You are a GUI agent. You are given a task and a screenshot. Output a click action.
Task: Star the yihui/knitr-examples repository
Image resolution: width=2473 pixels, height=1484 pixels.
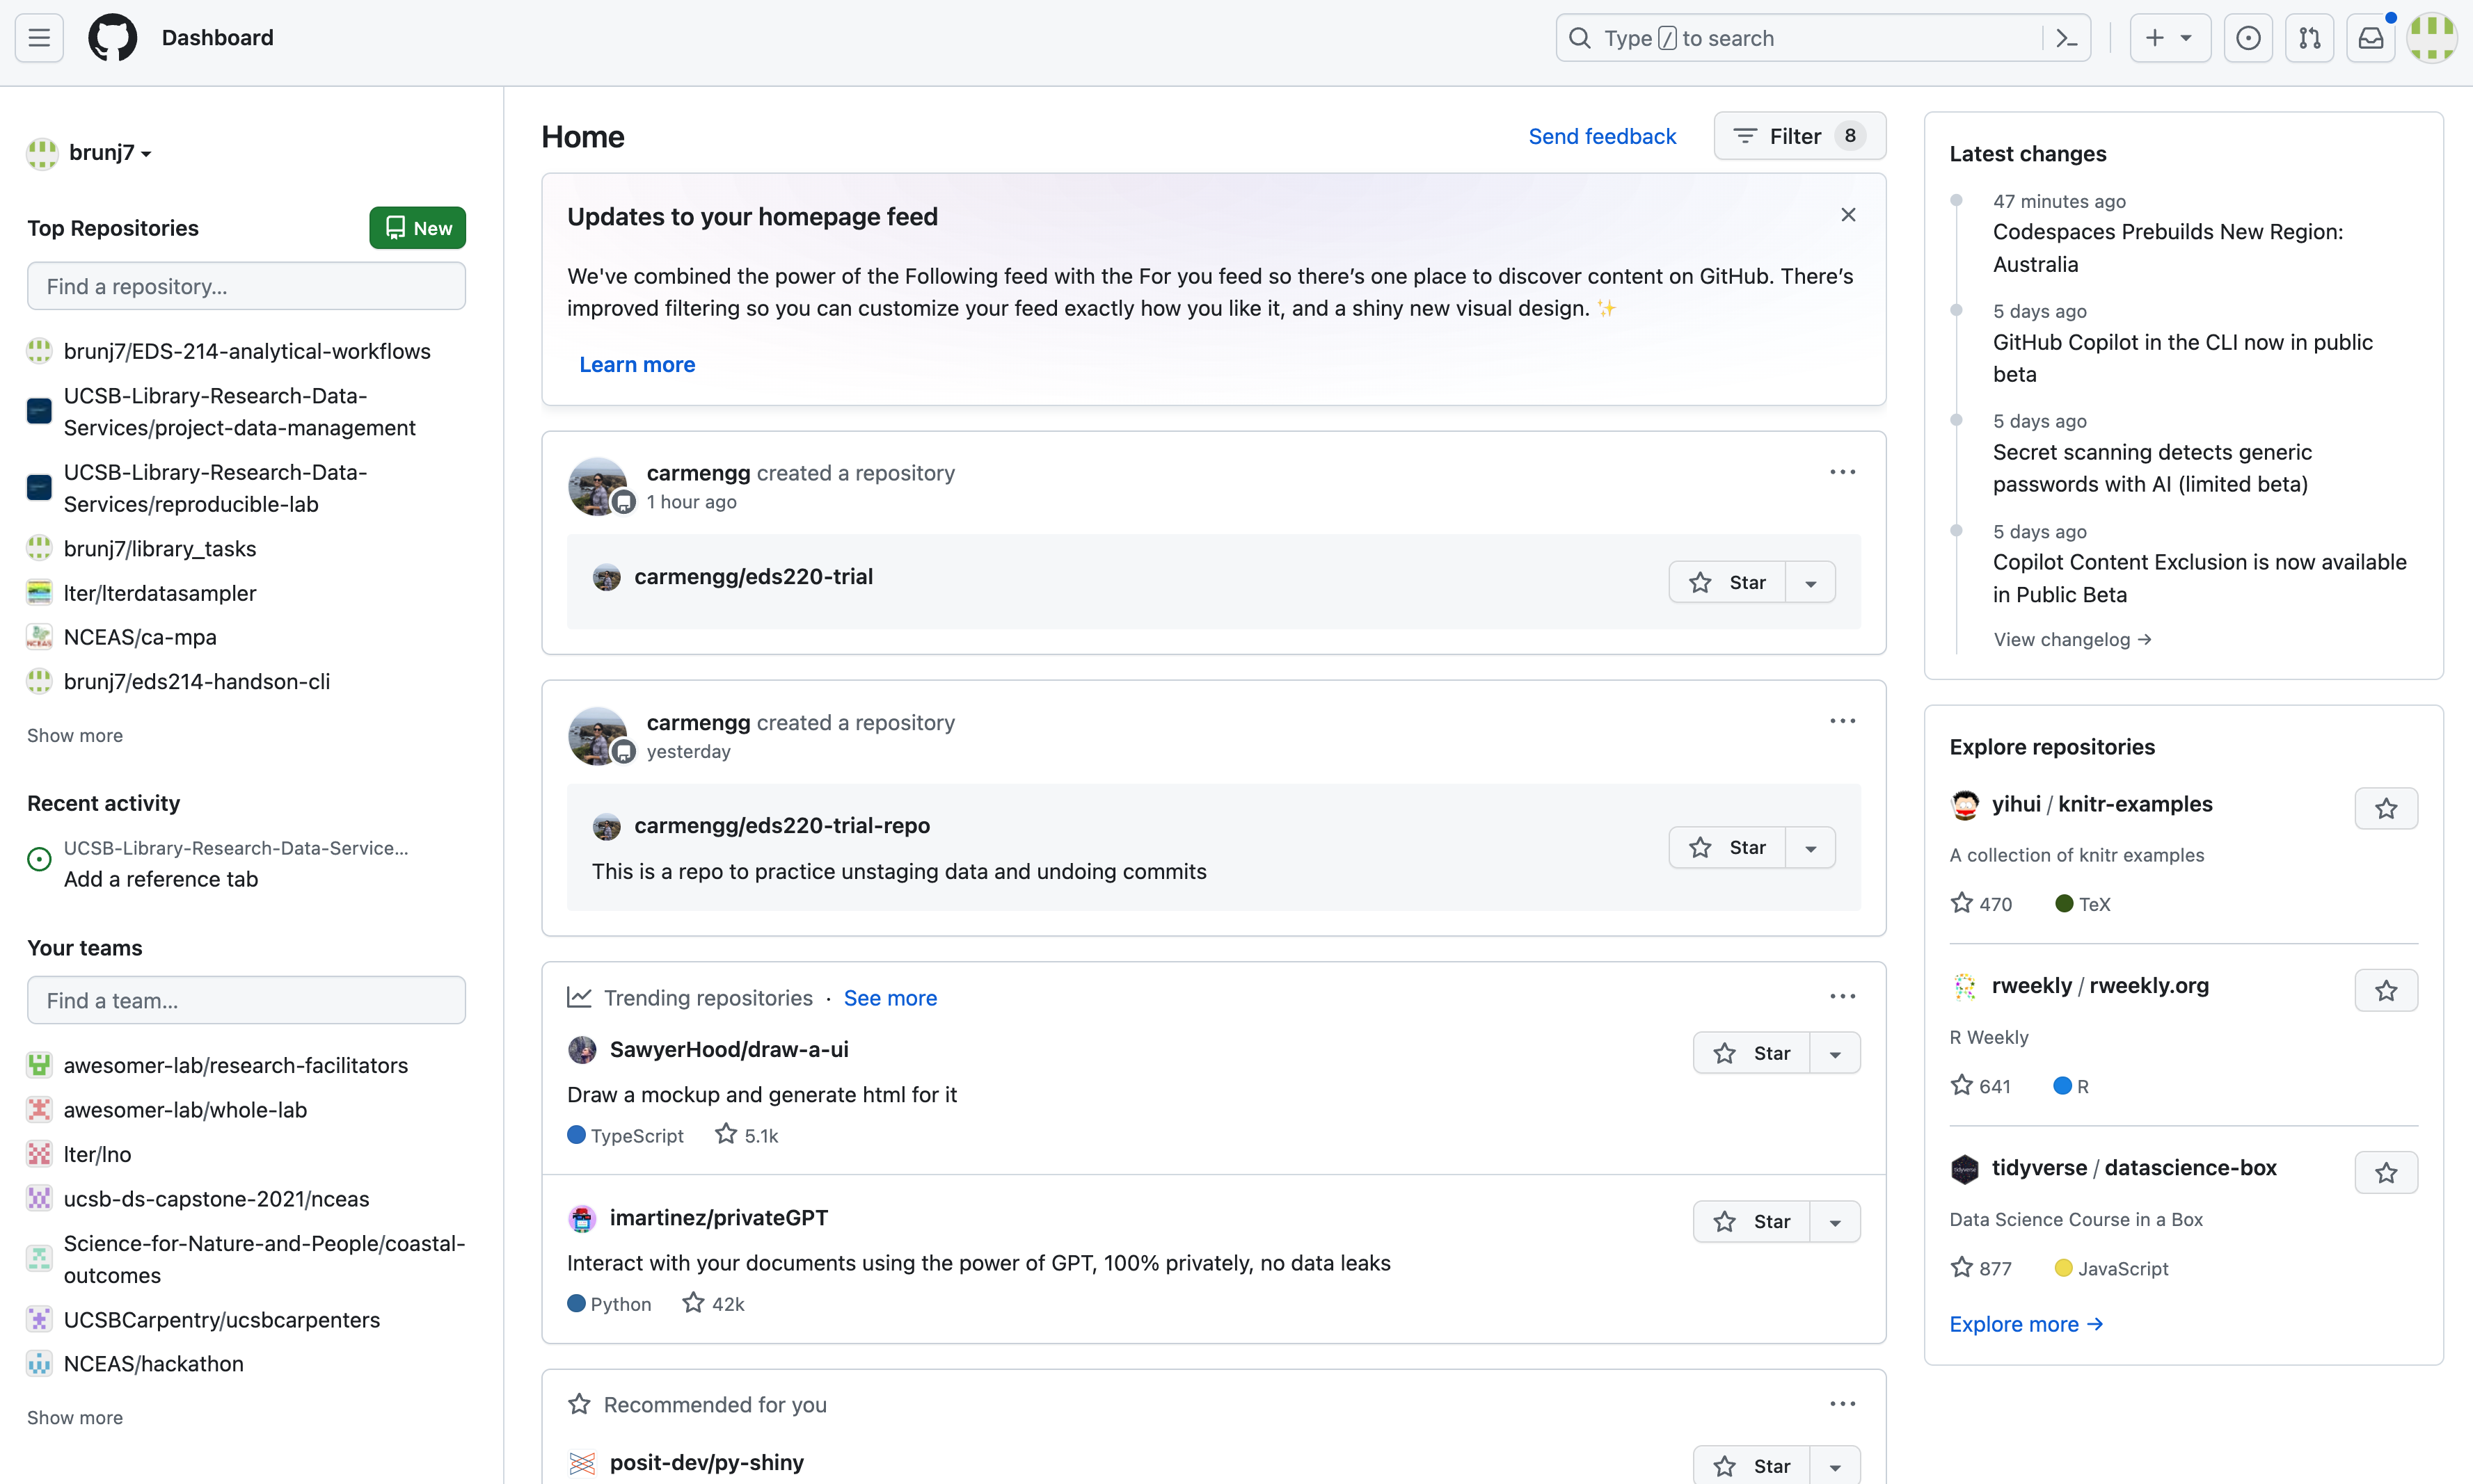click(2386, 808)
